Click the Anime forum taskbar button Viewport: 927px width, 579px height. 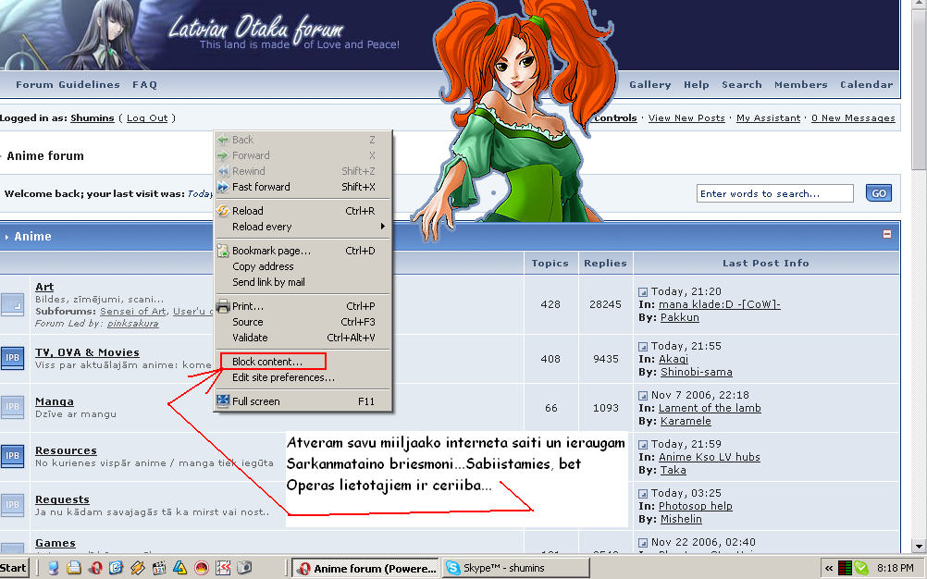366,569
